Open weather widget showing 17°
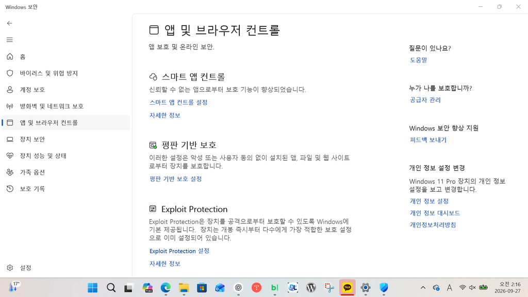Image resolution: width=528 pixels, height=297 pixels. (15, 287)
